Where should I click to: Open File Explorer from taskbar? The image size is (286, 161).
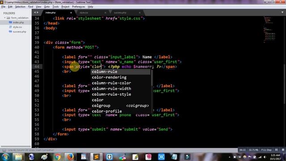tap(18, 157)
